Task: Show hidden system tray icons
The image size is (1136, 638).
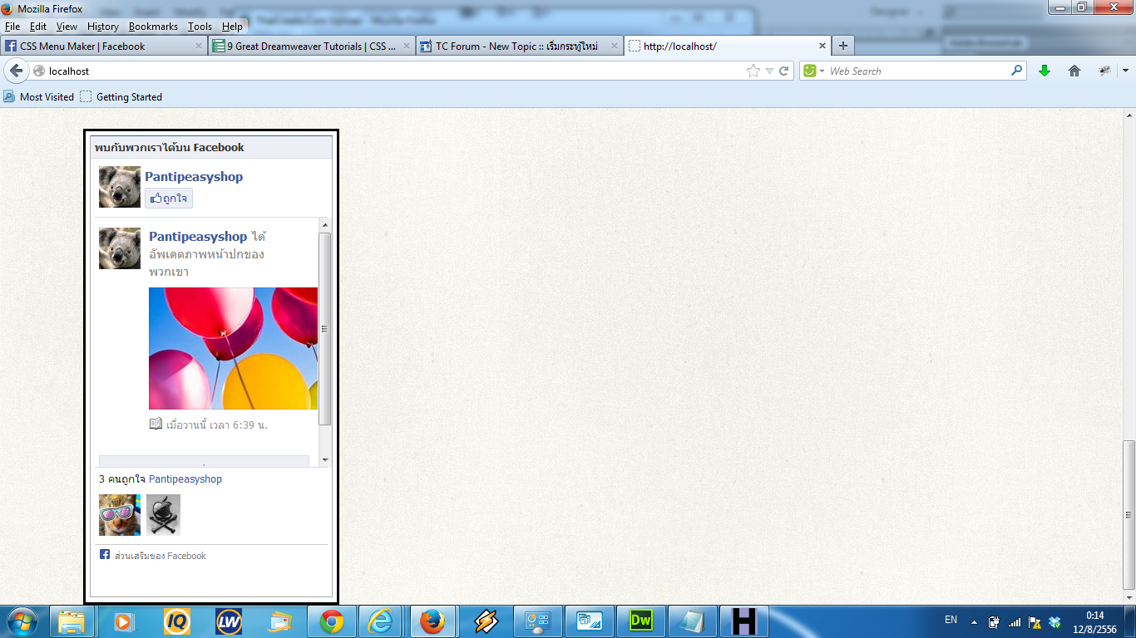Action: pyautogui.click(x=973, y=621)
